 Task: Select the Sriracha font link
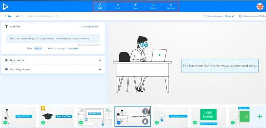coord(73,49)
